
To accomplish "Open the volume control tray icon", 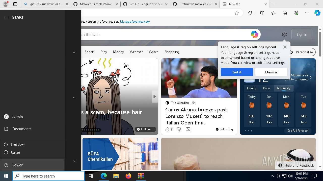I will (290, 176).
